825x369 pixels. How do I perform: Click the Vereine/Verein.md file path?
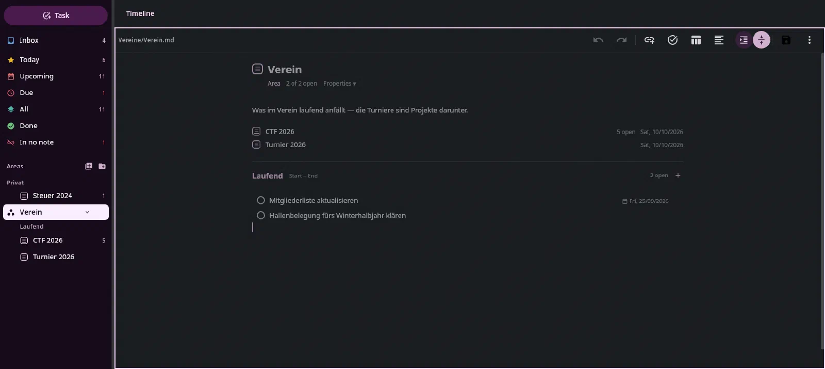tap(146, 40)
